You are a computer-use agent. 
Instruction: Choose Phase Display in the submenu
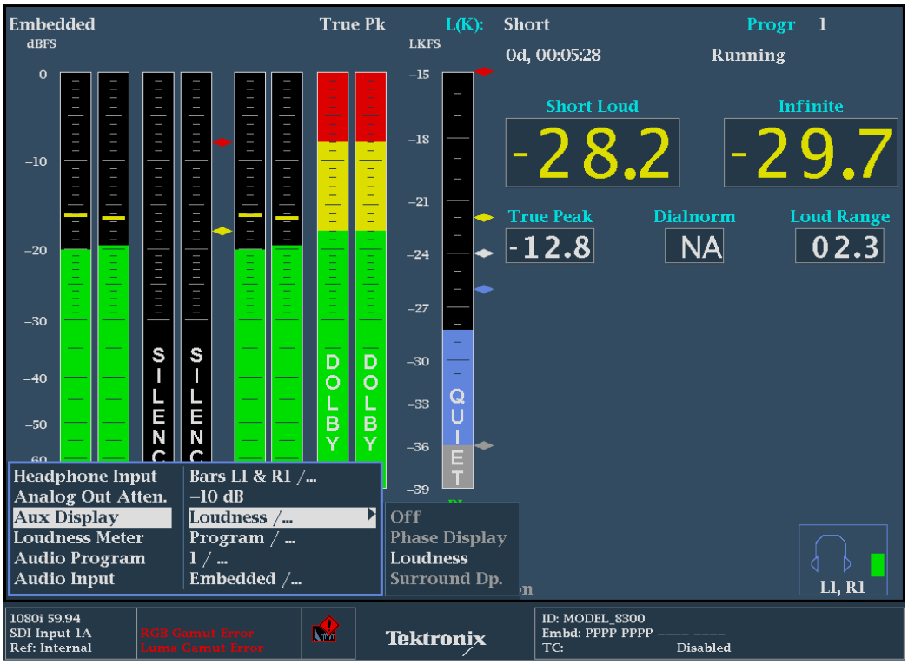point(449,537)
